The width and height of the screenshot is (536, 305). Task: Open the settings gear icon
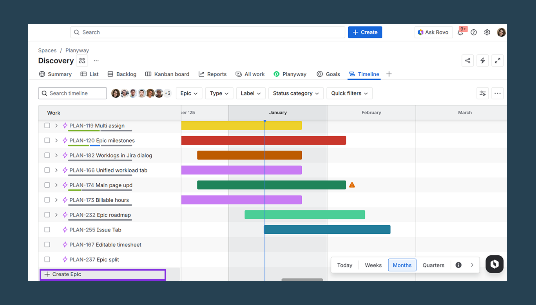[487, 32]
